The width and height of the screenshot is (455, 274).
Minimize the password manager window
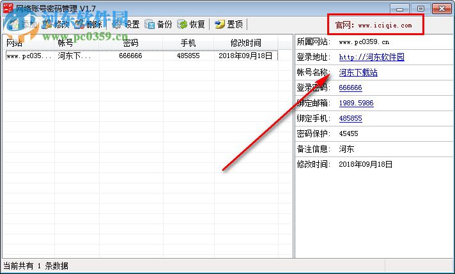(399, 9)
